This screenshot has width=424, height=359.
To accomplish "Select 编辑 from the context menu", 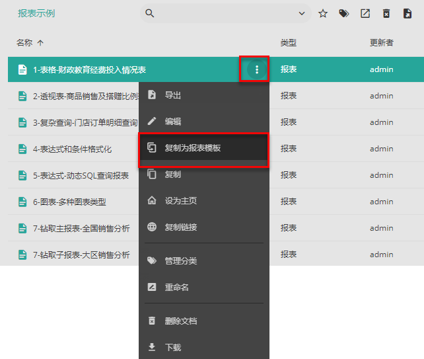I will coord(204,121).
